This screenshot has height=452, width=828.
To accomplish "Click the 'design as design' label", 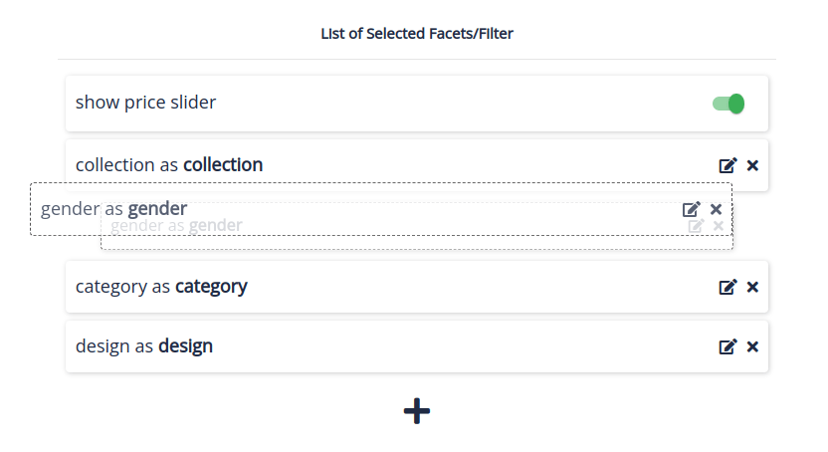I will pos(144,346).
